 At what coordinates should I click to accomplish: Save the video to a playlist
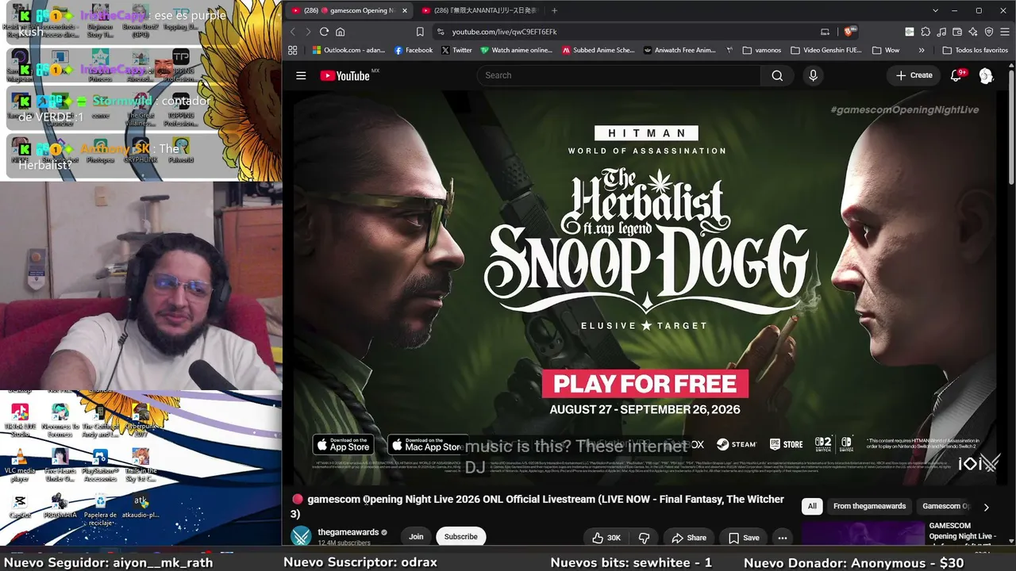tap(744, 537)
